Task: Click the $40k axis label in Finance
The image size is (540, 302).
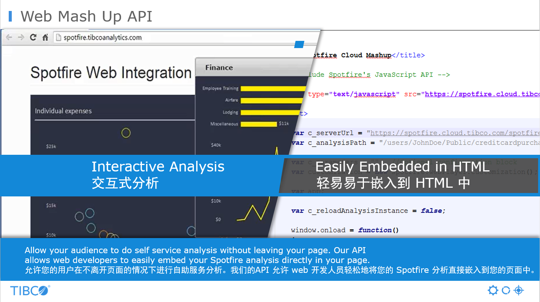Action: click(x=216, y=145)
